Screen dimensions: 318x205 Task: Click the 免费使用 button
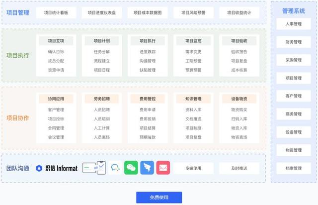pyautogui.click(x=159, y=197)
